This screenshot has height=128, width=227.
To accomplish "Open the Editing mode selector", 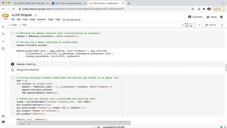I will (211, 25).
